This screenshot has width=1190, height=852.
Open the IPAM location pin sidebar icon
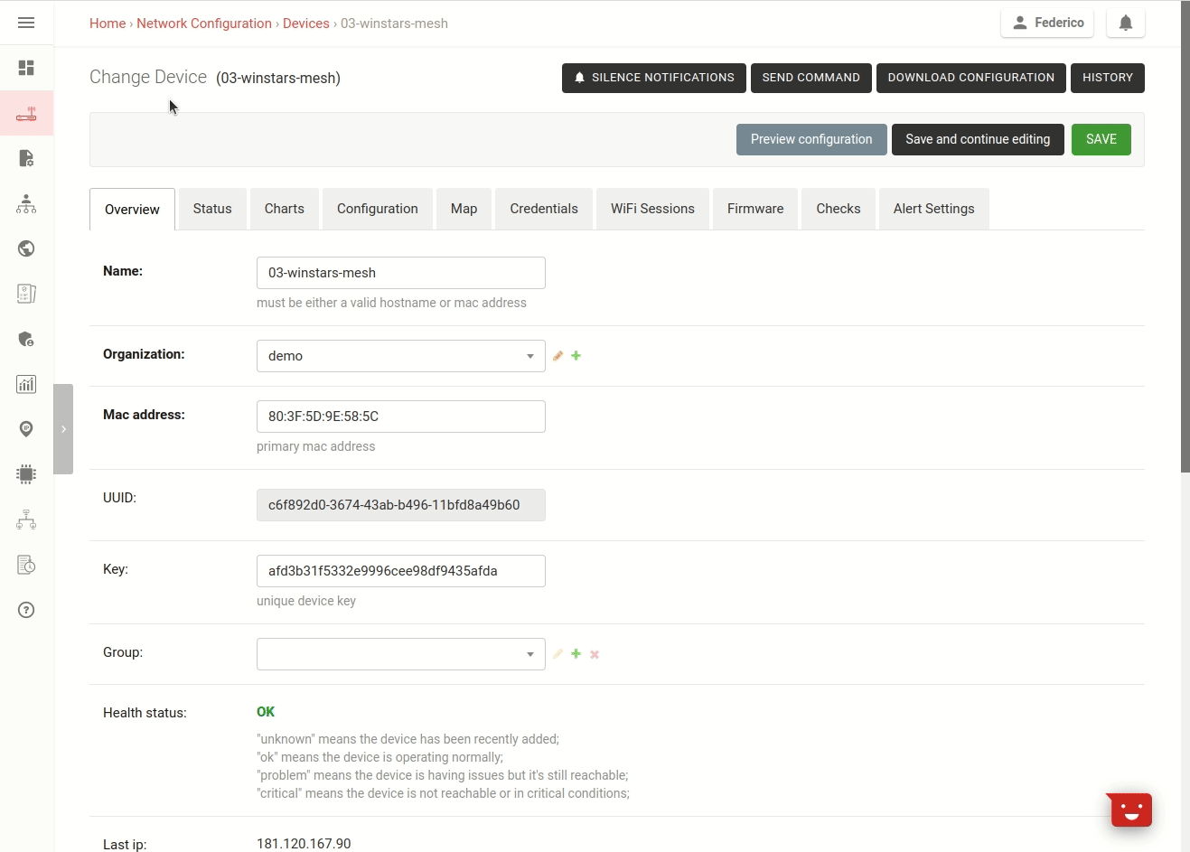coord(26,429)
